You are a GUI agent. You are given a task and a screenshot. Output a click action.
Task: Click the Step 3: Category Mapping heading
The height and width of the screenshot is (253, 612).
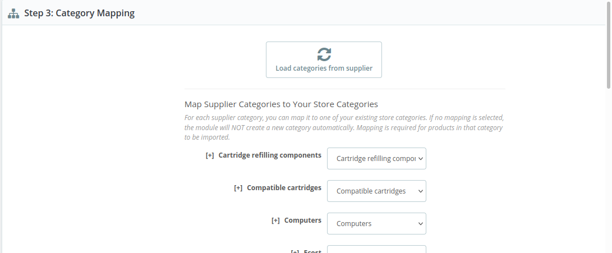coord(79,13)
